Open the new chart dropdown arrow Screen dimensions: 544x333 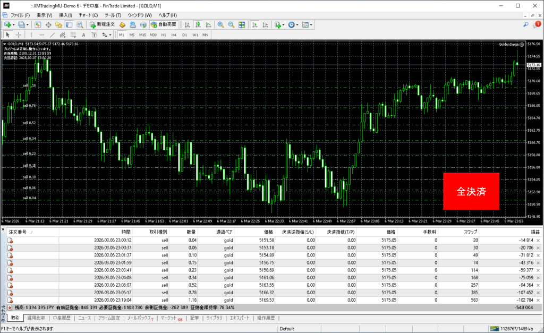pyautogui.click(x=13, y=25)
